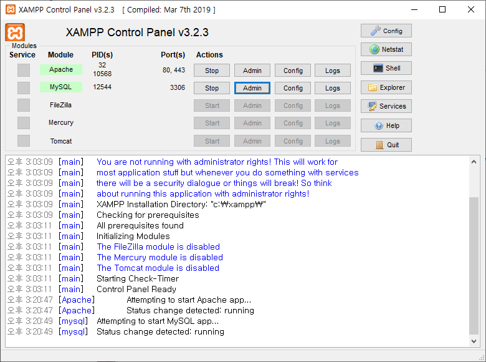Click the green Apache module label
Image resolution: width=486 pixels, height=362 pixels.
(x=61, y=69)
